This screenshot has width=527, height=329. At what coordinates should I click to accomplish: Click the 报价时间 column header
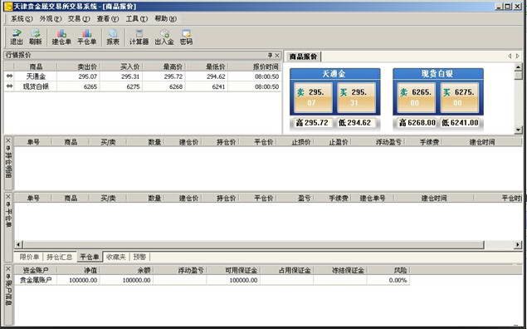click(x=255, y=66)
